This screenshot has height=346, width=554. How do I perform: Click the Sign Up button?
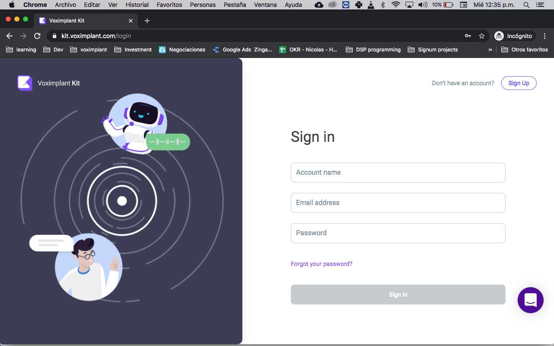tap(519, 83)
